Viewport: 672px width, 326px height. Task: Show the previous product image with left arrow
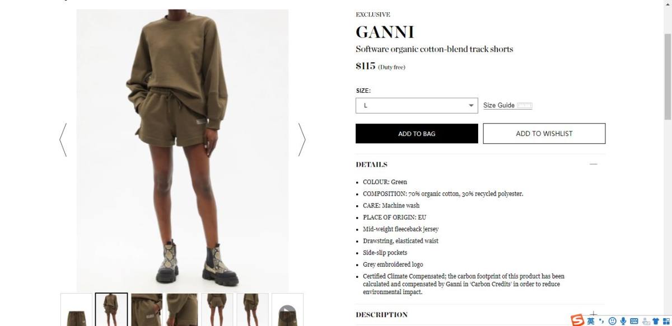click(63, 140)
